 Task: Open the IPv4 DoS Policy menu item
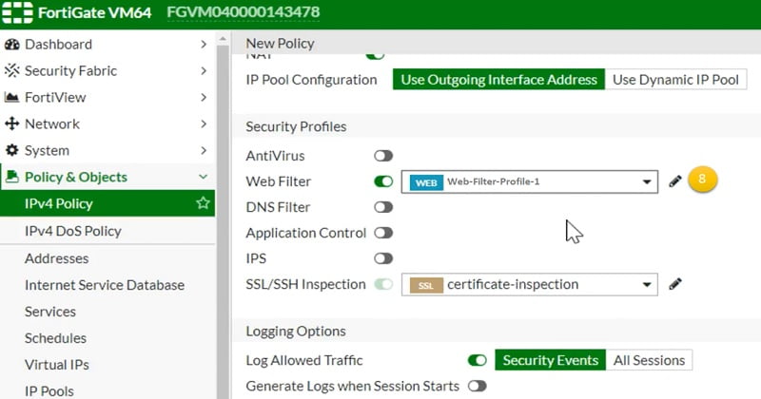[73, 231]
